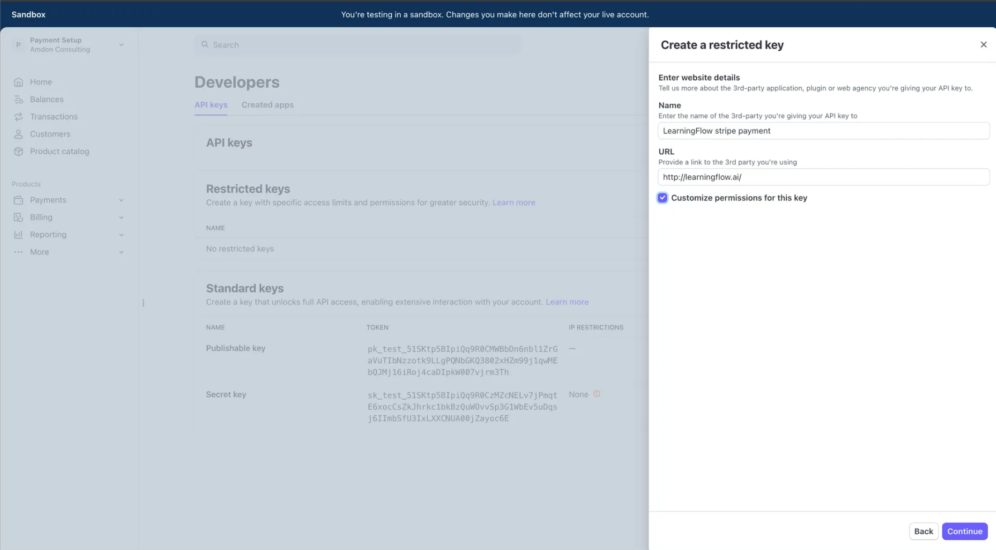Go back with the Back button

point(923,531)
